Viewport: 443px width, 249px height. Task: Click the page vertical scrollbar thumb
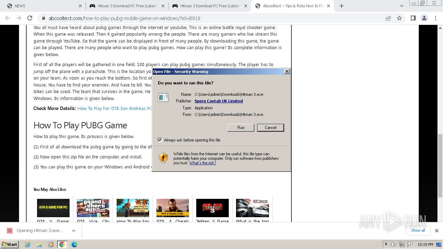pos(440,165)
